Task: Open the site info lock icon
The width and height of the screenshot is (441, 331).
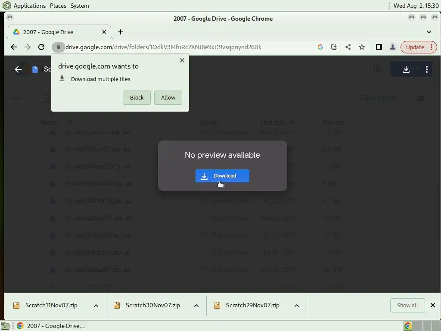Action: click(58, 47)
